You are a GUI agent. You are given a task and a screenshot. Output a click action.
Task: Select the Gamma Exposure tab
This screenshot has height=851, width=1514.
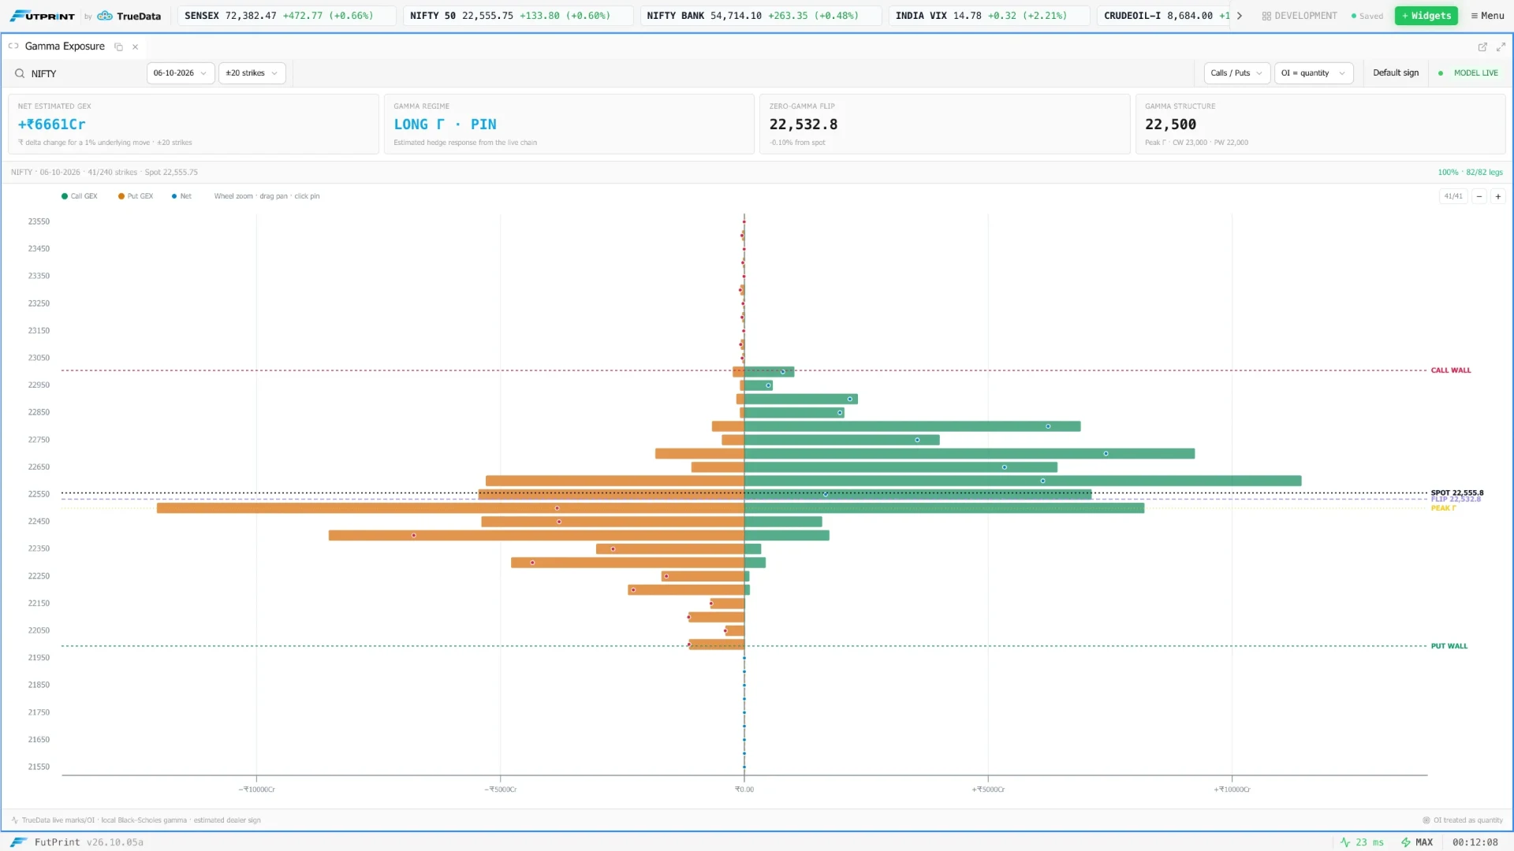click(65, 46)
